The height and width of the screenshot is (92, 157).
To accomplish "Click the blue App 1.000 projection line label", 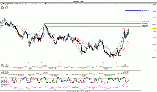I will [x=145, y=10].
